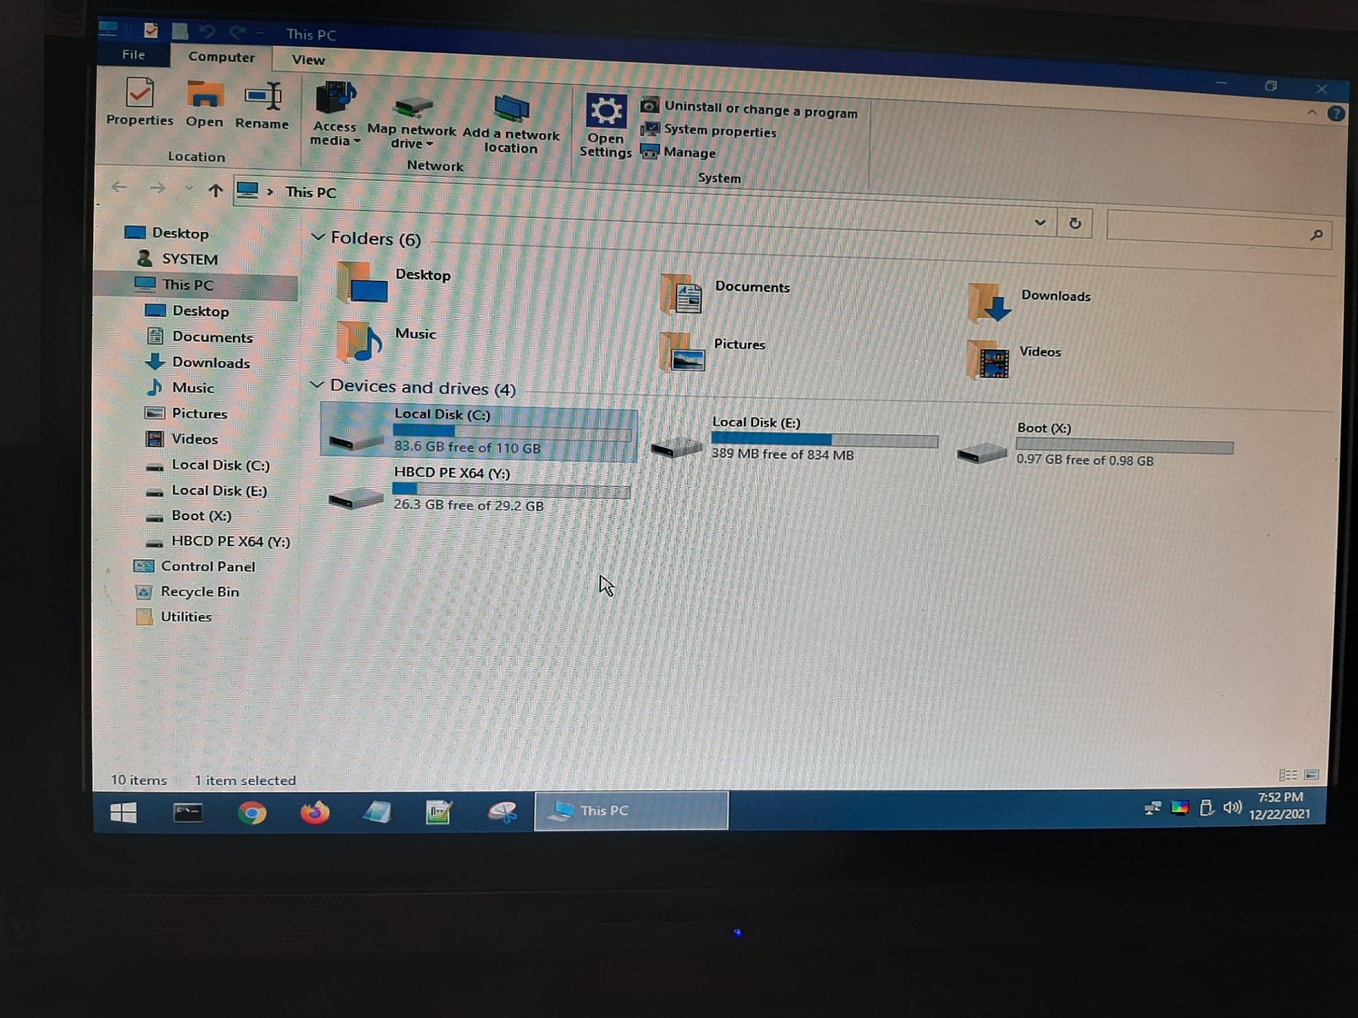Click Manage in System group
Viewport: 1358px width, 1018px height.
point(678,152)
